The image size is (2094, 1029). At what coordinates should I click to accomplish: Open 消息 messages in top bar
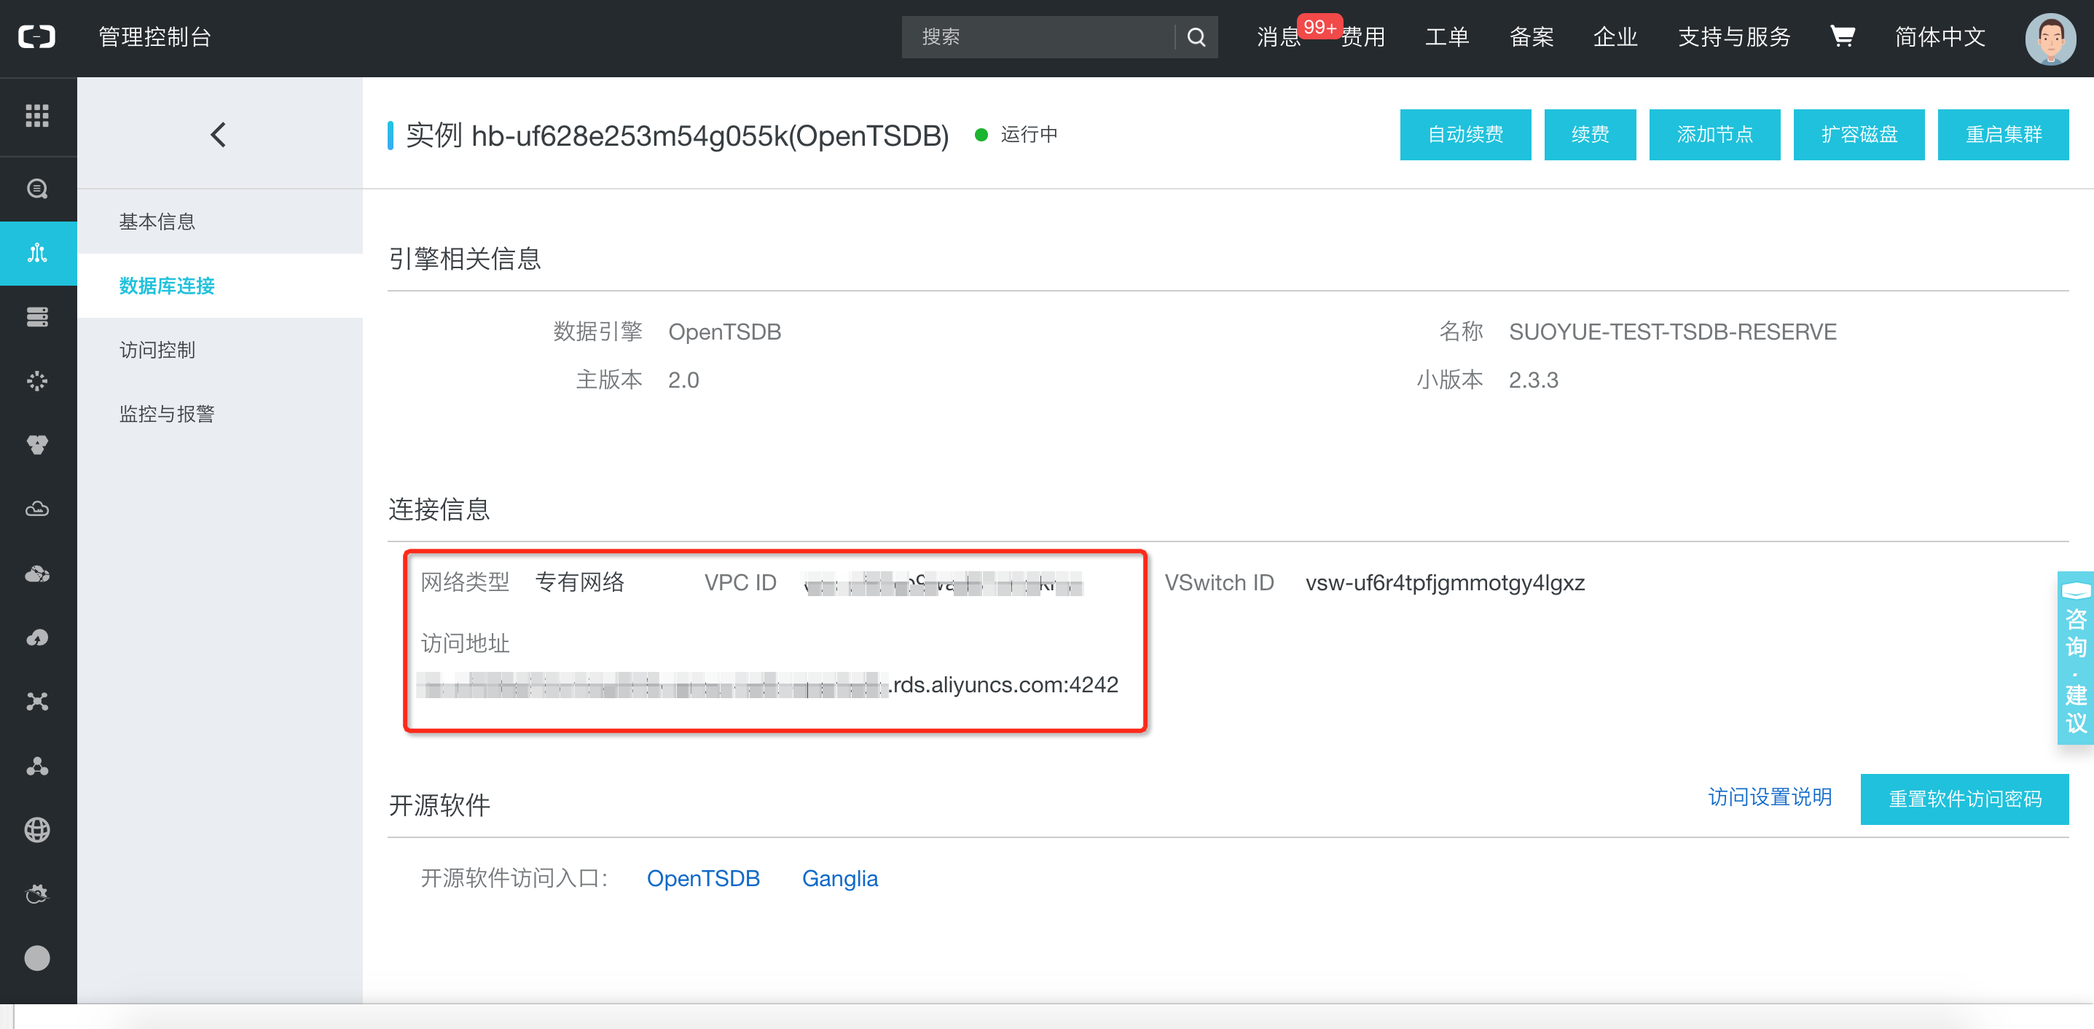coord(1278,36)
